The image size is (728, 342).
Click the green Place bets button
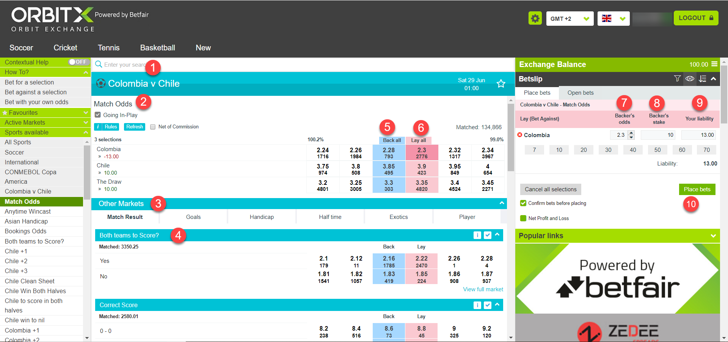click(x=697, y=189)
